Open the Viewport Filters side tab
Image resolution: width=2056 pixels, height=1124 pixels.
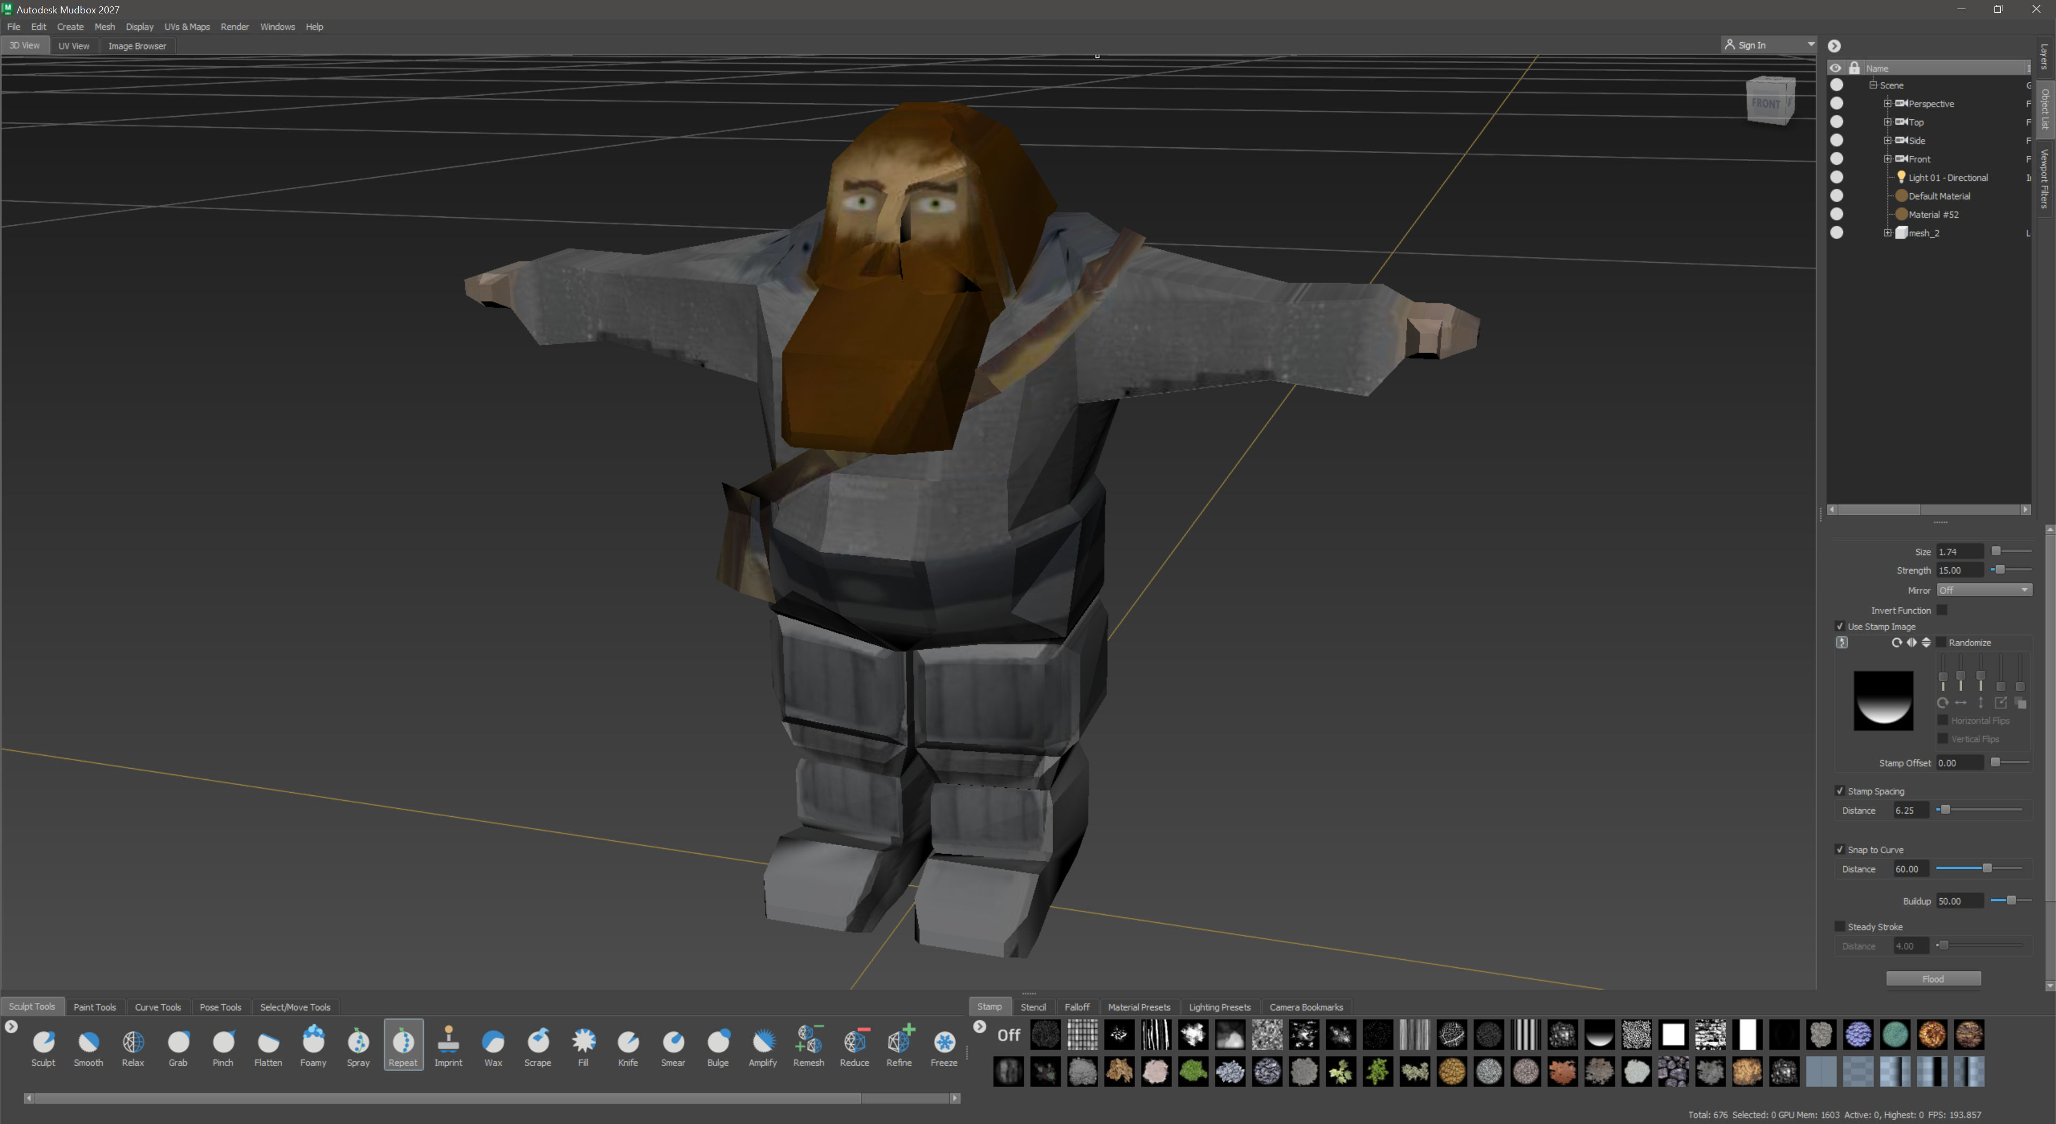click(2045, 179)
